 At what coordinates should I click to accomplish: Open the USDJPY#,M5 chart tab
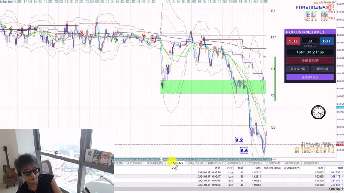[x=254, y=163]
